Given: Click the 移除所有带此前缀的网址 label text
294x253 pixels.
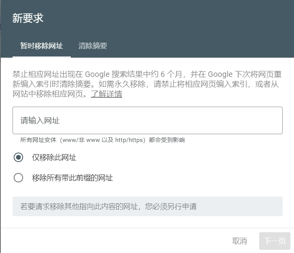Looking at the screenshot, I should (72, 178).
